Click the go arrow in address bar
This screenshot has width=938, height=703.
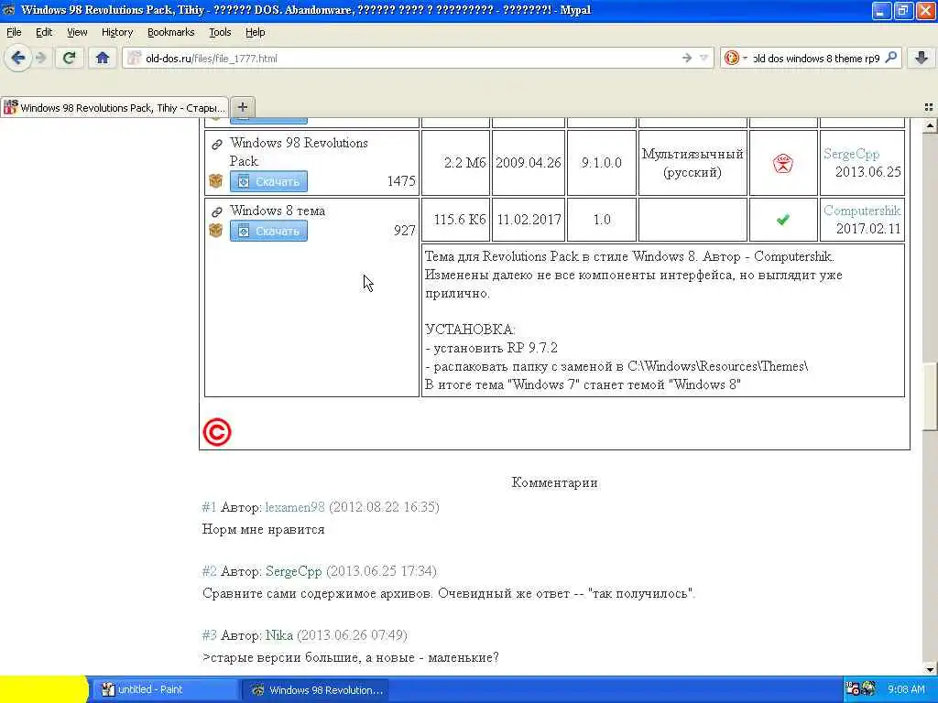687,58
